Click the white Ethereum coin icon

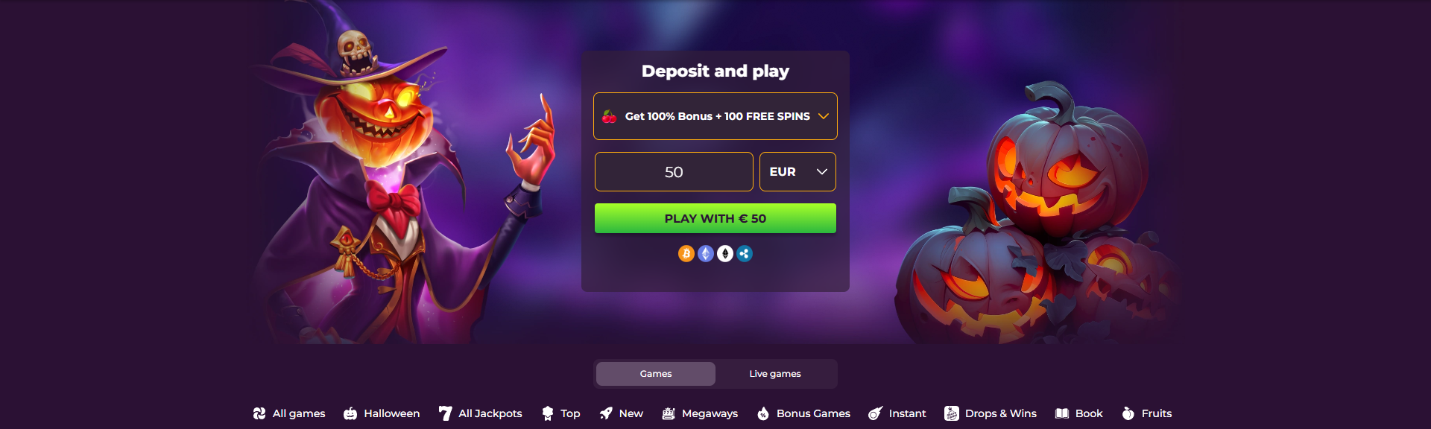tap(725, 254)
